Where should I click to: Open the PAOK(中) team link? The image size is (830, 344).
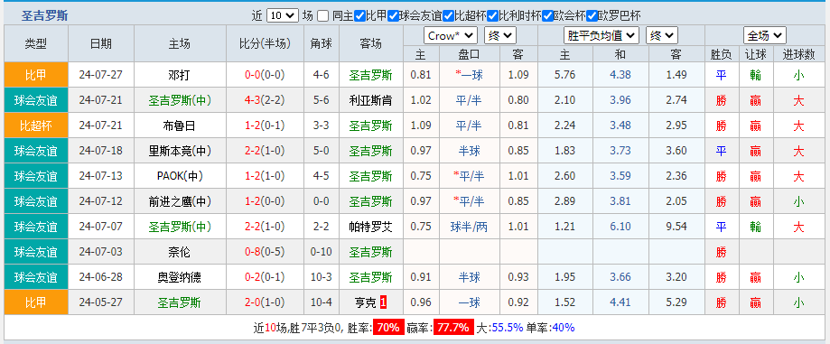pyautogui.click(x=180, y=176)
